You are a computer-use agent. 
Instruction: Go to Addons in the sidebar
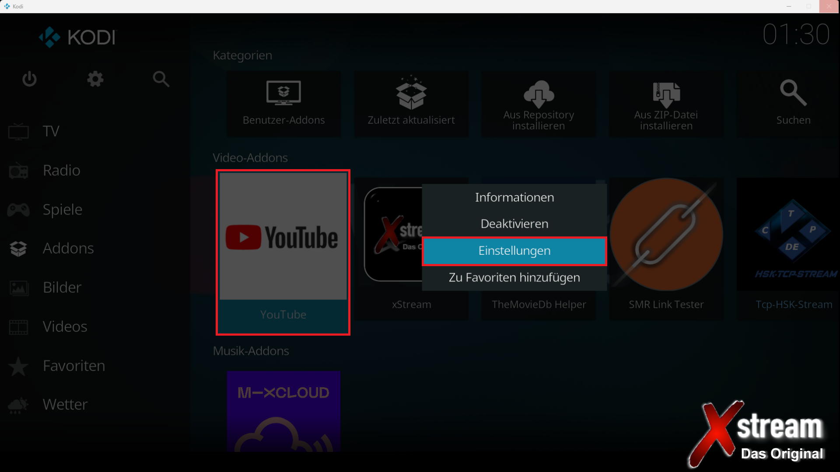click(68, 248)
